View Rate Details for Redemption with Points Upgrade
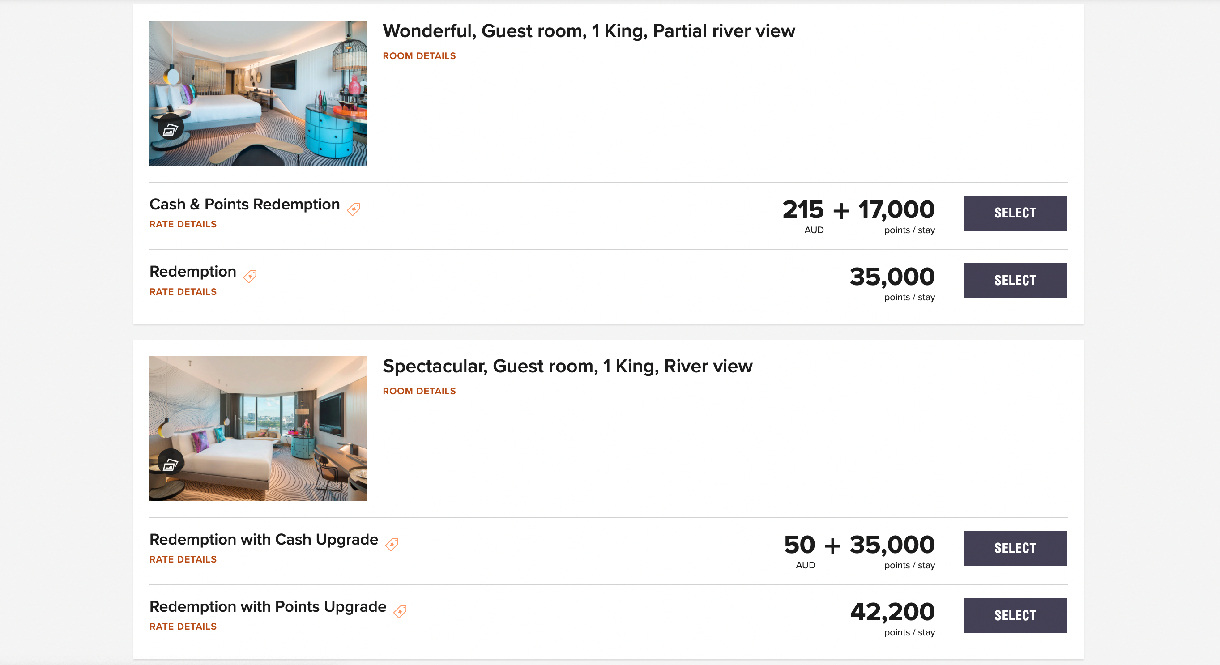The width and height of the screenshot is (1220, 665). (183, 626)
